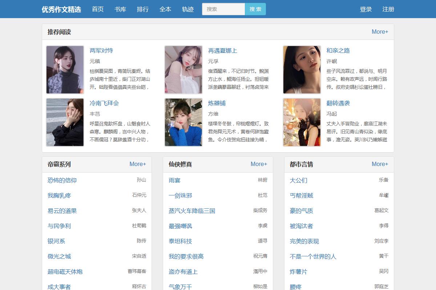Screen dimensions: 436x290
Task: Open the 丐帮淫贼 book link
Action: 301,195
